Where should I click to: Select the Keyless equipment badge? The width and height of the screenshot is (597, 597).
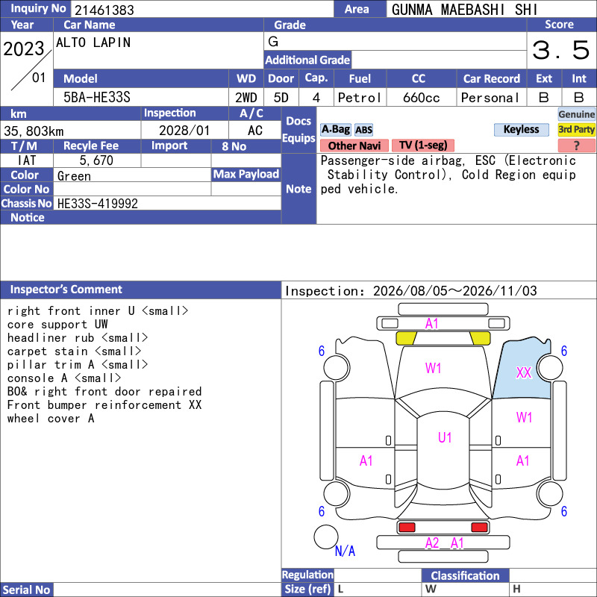tap(521, 130)
